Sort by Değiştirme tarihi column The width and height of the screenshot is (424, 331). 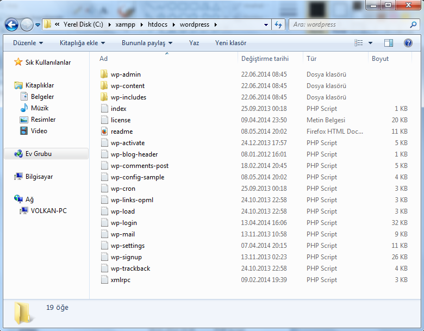(265, 59)
